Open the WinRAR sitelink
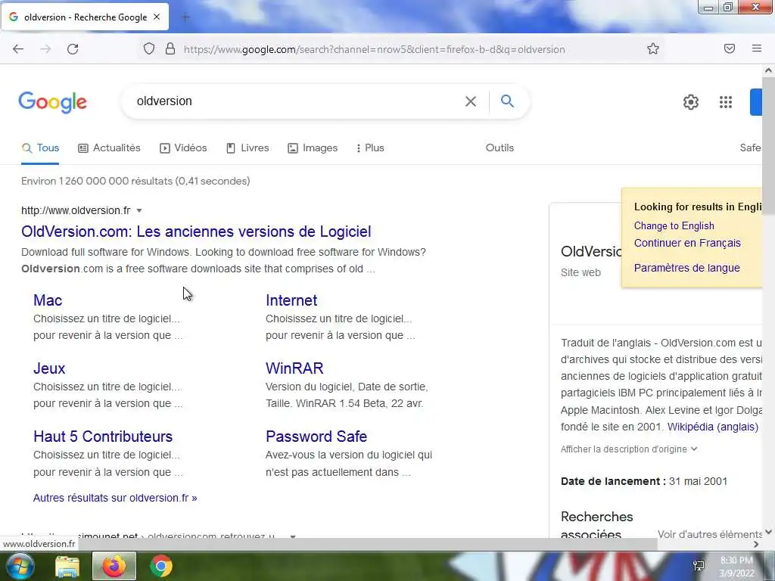775x581 pixels. click(294, 368)
